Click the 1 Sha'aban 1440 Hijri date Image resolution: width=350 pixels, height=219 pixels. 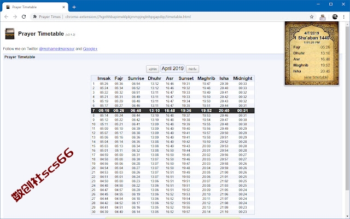coord(312,38)
